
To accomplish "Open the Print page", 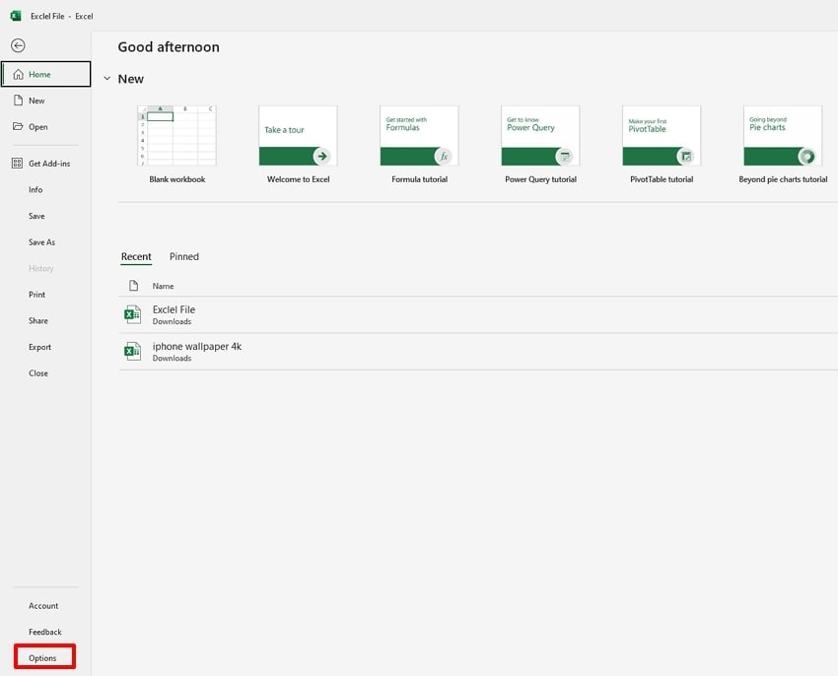I will 36,295.
